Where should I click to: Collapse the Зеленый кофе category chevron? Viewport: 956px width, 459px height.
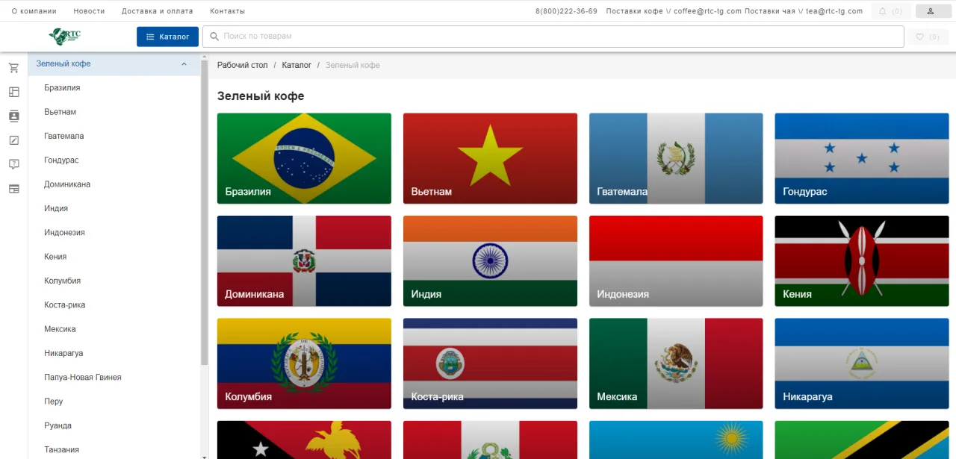coord(184,64)
